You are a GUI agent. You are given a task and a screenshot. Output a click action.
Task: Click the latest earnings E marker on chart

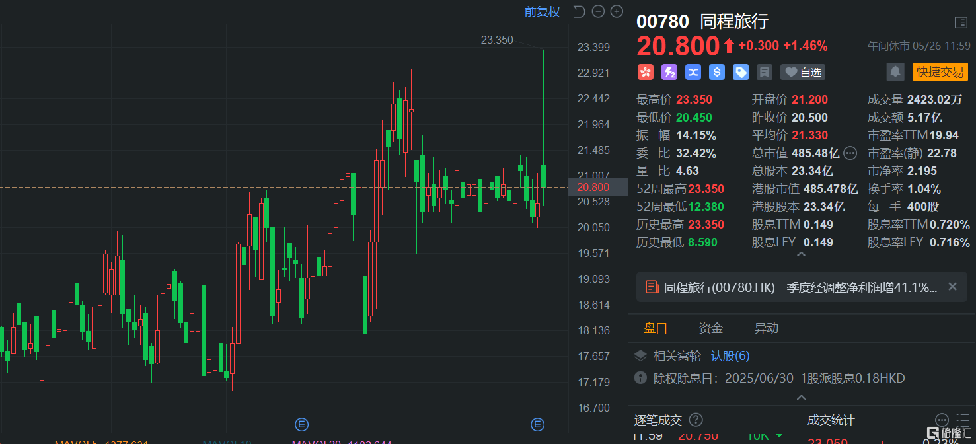537,424
